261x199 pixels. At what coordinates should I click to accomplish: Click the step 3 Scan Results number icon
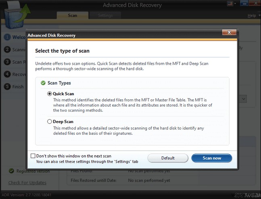coord(7,62)
